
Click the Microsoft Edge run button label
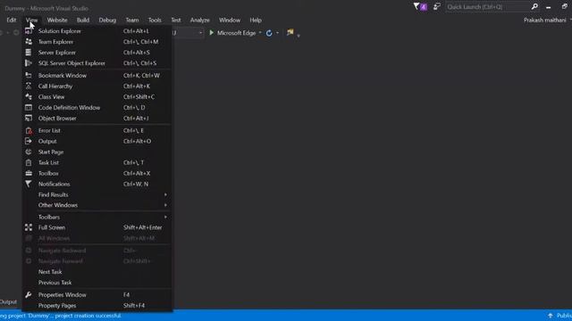coord(236,33)
